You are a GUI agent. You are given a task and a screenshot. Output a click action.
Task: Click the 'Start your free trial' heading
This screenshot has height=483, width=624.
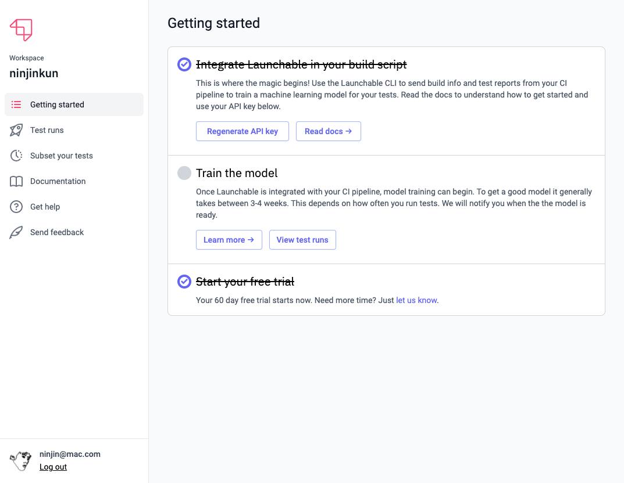click(245, 282)
